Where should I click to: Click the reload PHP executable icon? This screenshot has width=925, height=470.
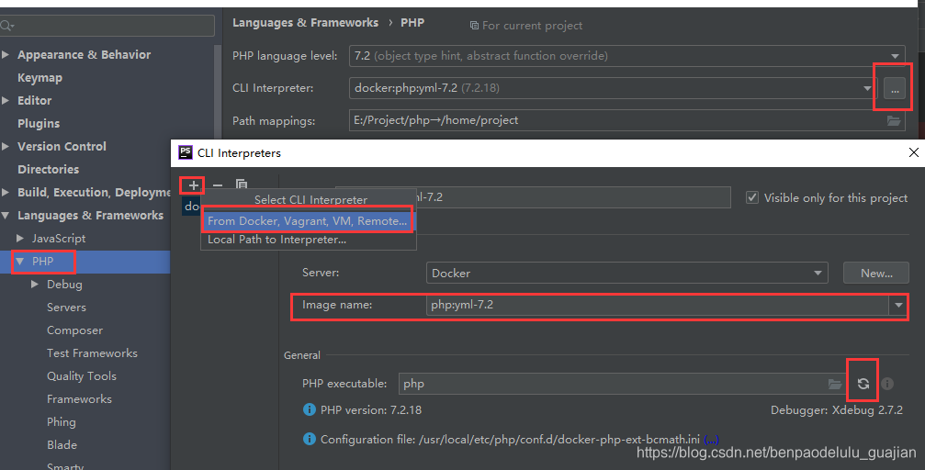[x=863, y=384]
